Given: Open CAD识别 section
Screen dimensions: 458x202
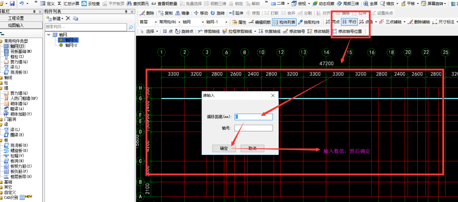Looking at the screenshot, I should tap(11, 198).
